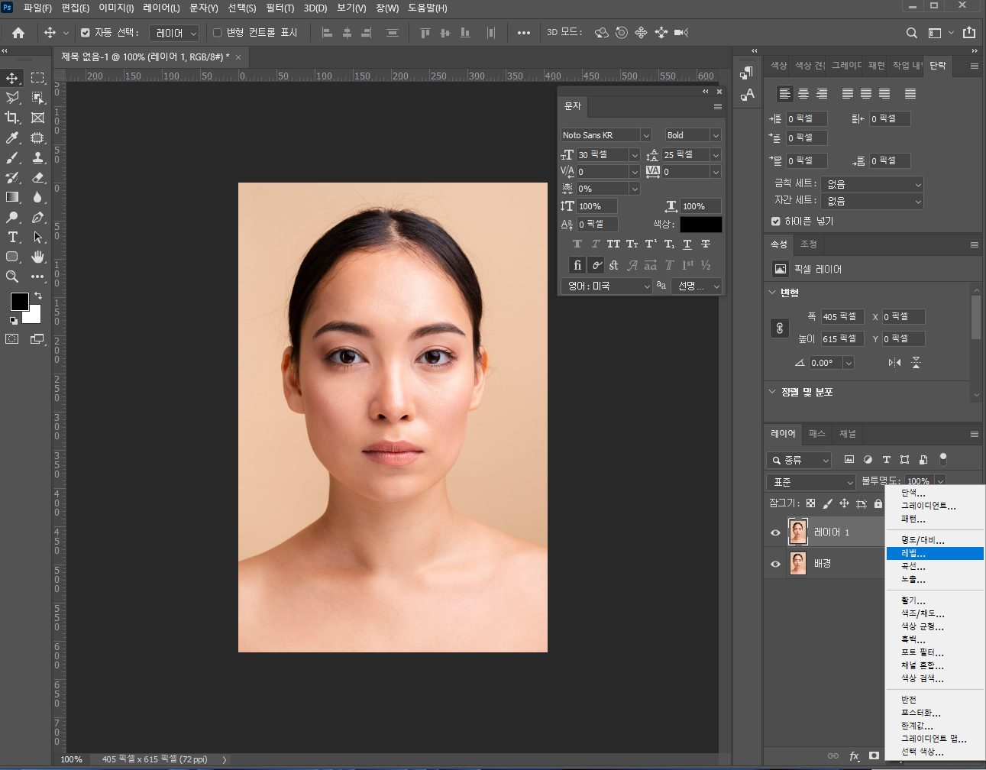The image size is (986, 770).
Task: Select the Dodge tool
Action: tap(12, 217)
